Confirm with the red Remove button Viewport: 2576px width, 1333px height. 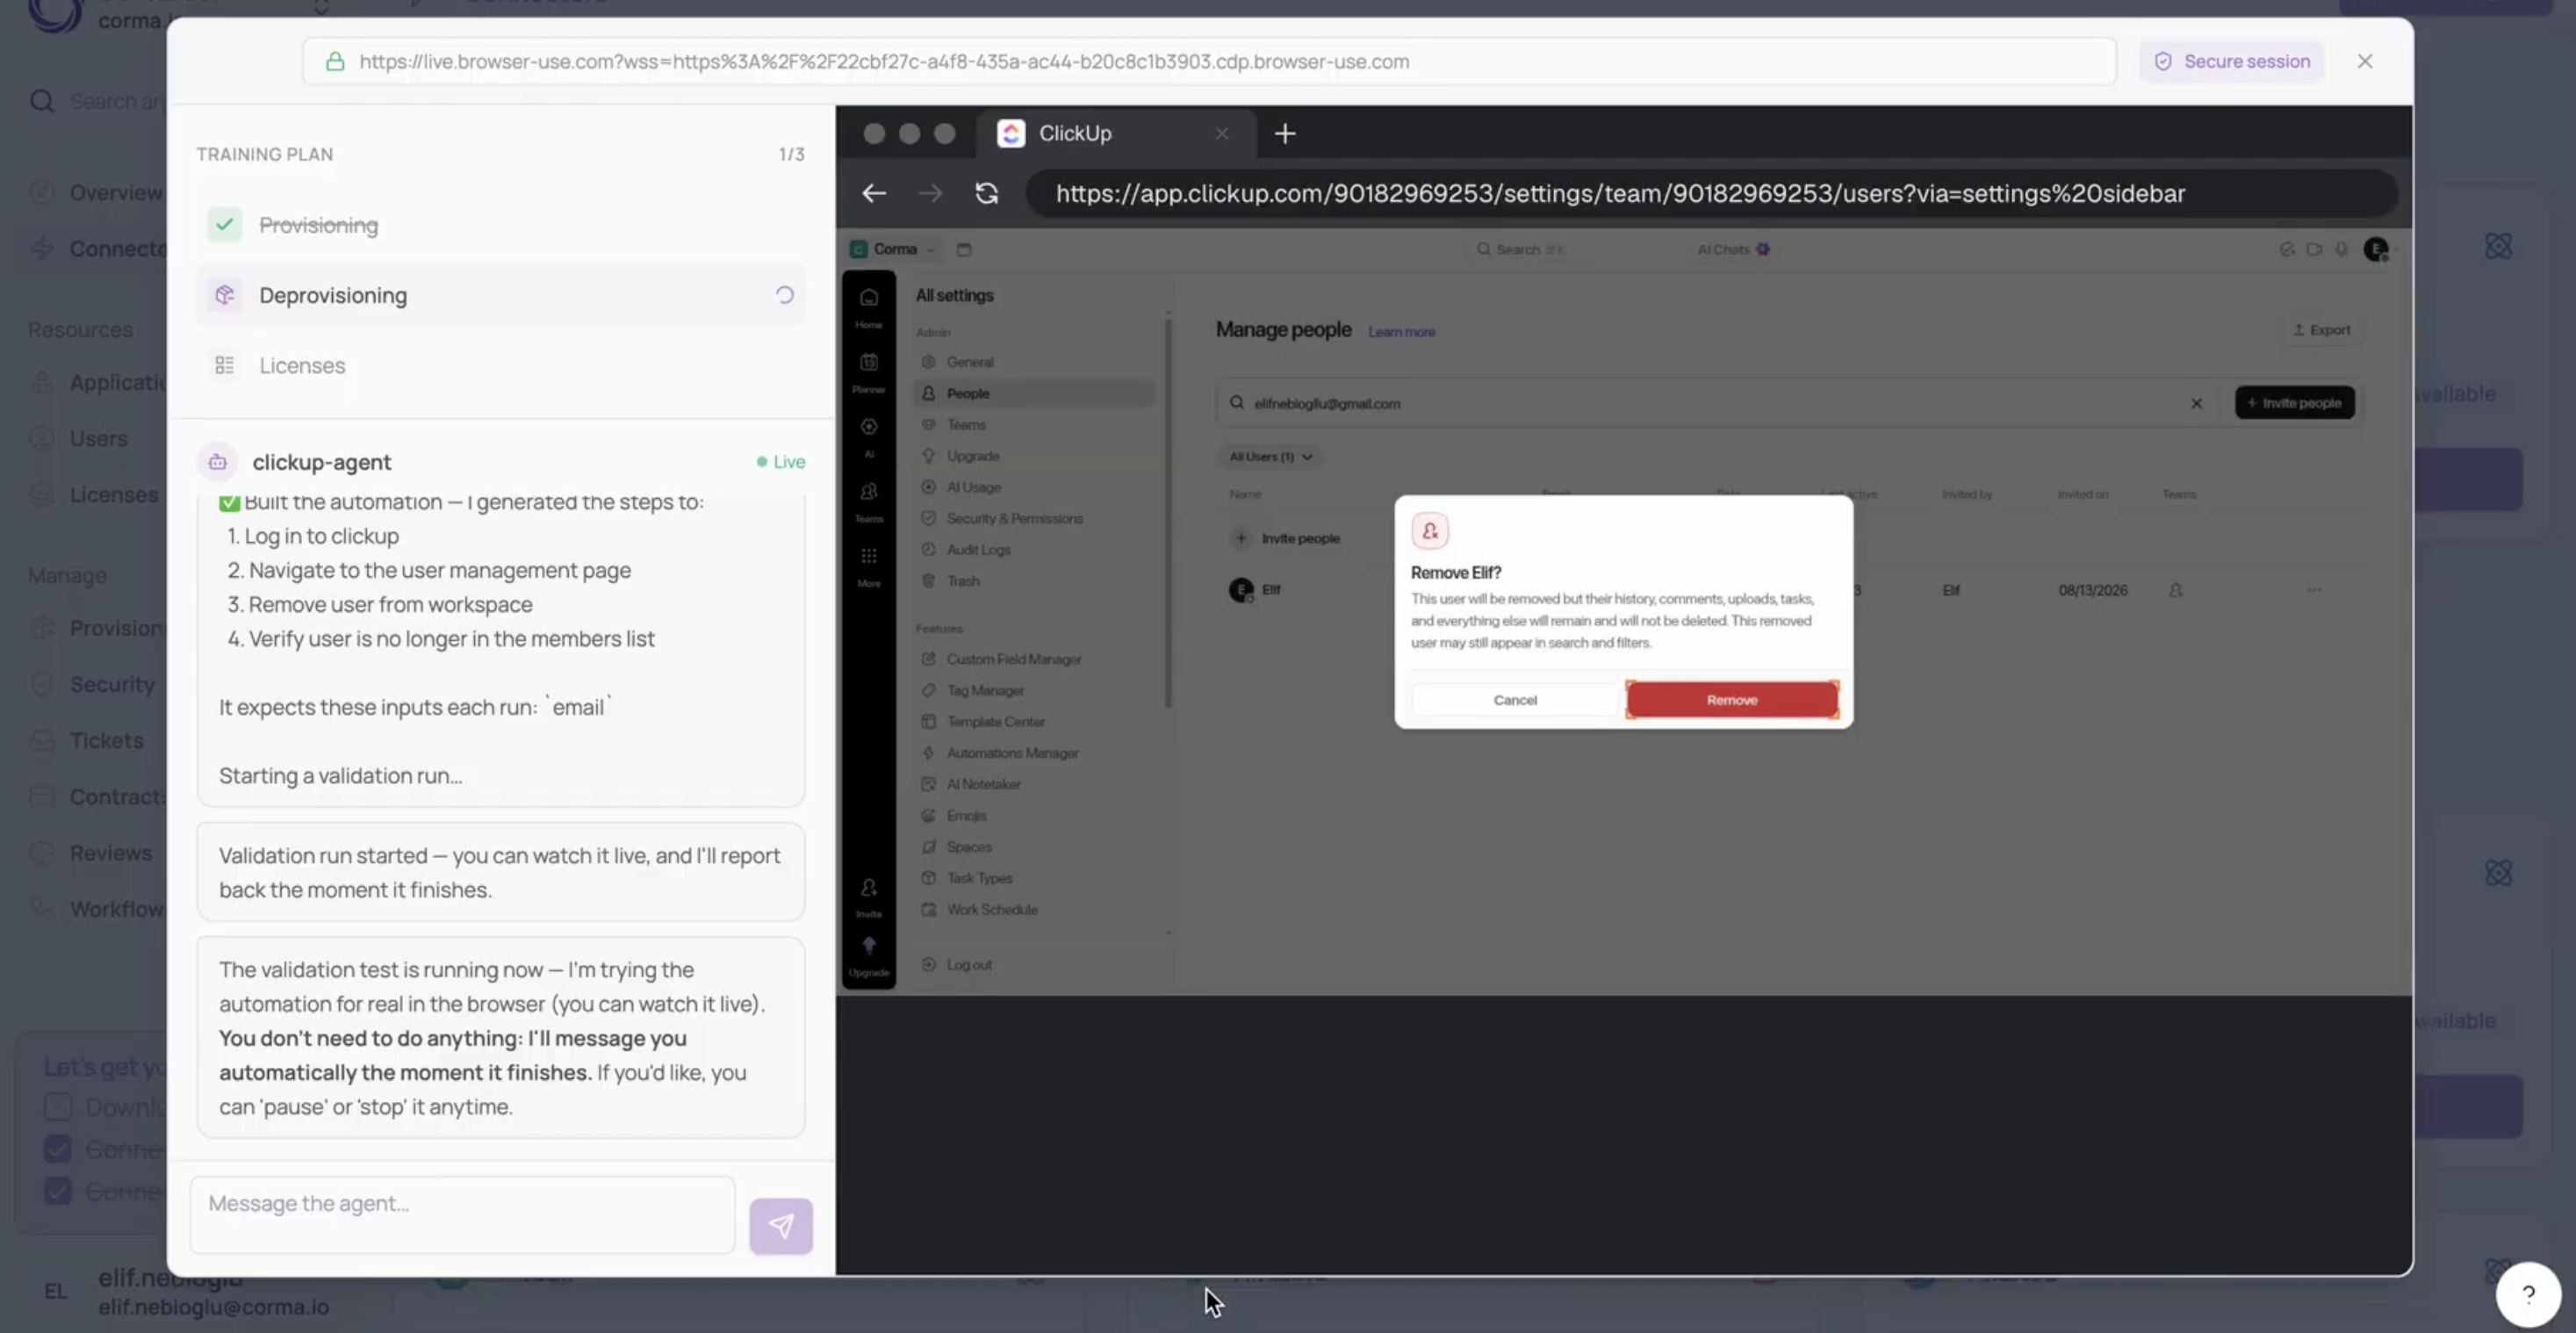1732,700
